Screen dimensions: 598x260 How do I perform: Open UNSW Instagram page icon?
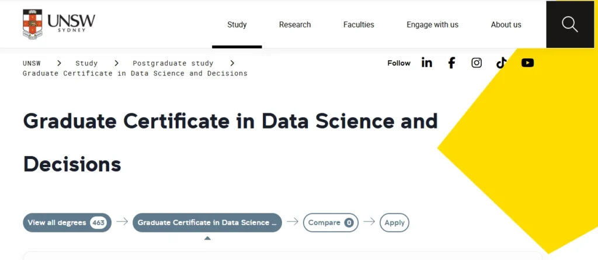(x=477, y=63)
